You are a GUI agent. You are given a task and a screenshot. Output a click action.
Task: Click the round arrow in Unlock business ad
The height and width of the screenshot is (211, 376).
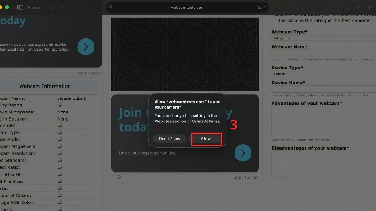pyautogui.click(x=243, y=153)
